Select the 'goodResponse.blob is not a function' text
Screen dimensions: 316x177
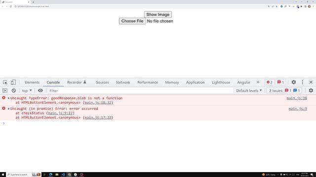click(x=87, y=98)
